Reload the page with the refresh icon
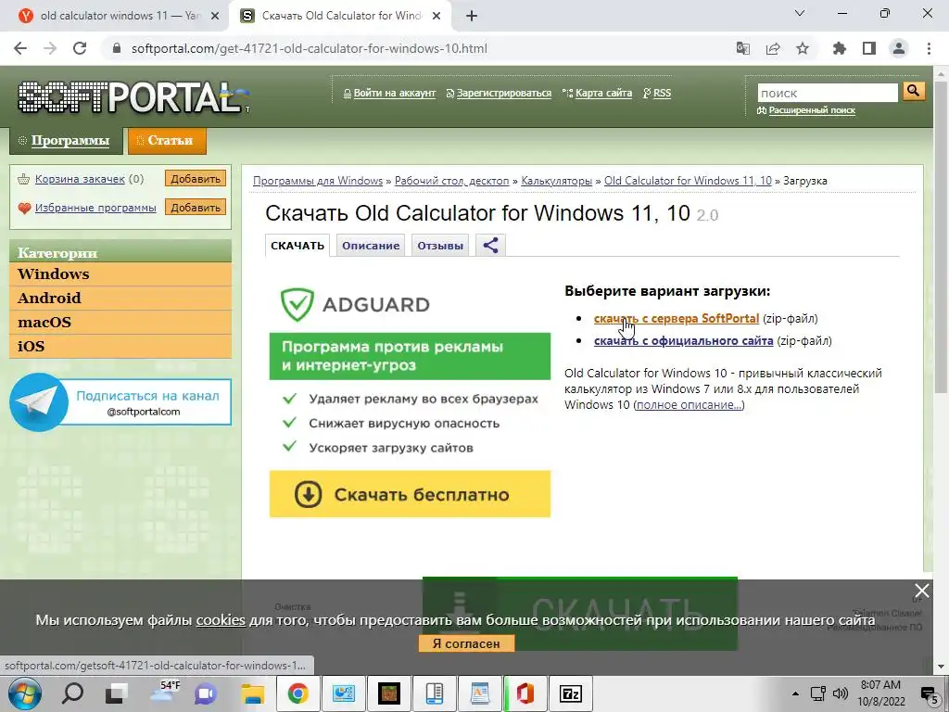949x712 pixels. click(x=80, y=48)
